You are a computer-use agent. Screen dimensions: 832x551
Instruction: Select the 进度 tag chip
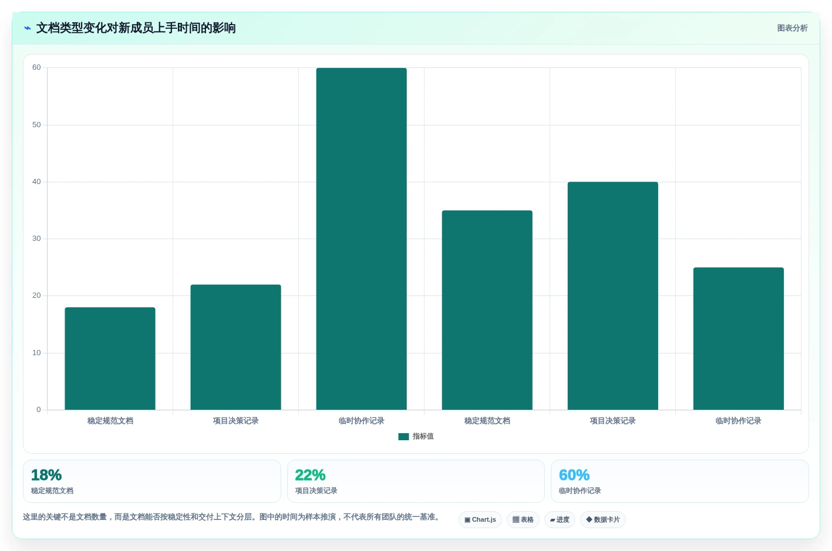tap(560, 520)
